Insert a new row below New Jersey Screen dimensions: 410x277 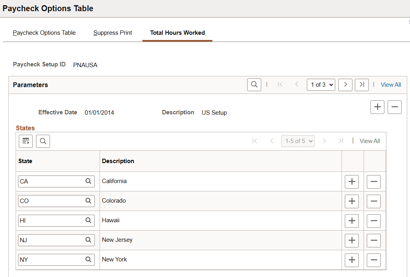pyautogui.click(x=352, y=240)
